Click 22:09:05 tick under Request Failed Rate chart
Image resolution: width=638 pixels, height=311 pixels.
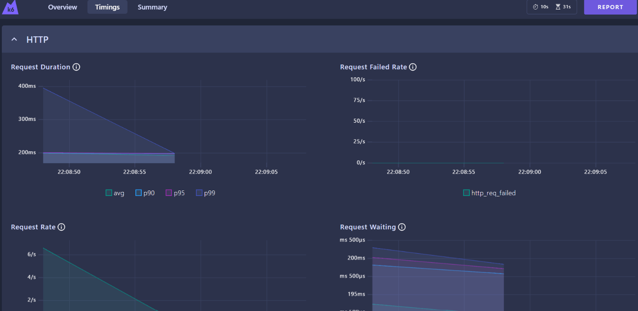point(596,172)
